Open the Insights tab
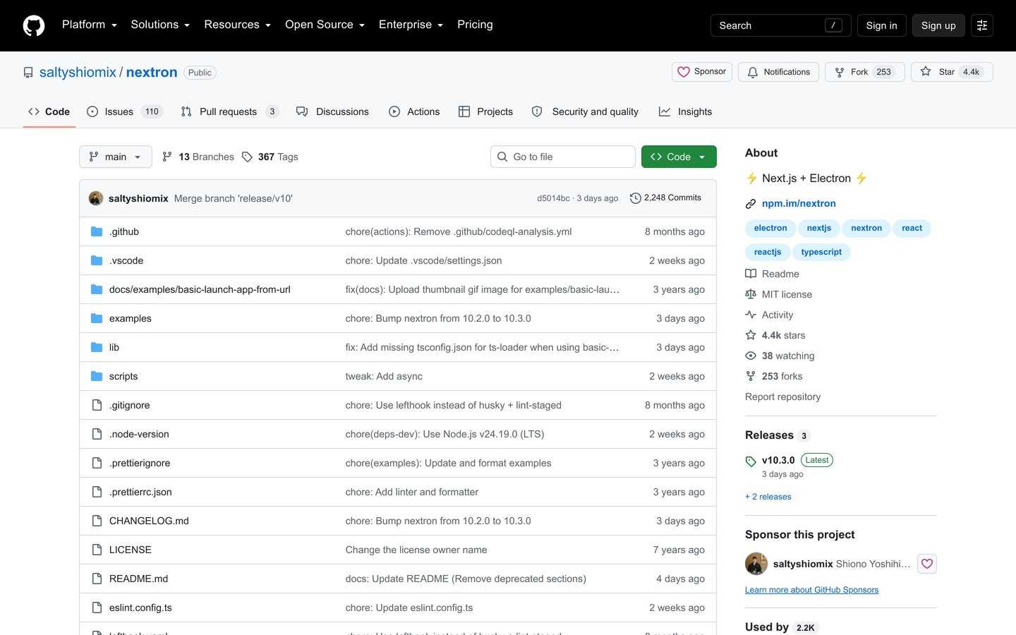The width and height of the screenshot is (1016, 635). coord(685,111)
